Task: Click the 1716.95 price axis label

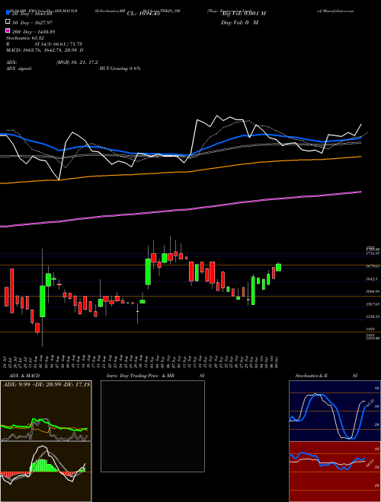Action: [373, 253]
